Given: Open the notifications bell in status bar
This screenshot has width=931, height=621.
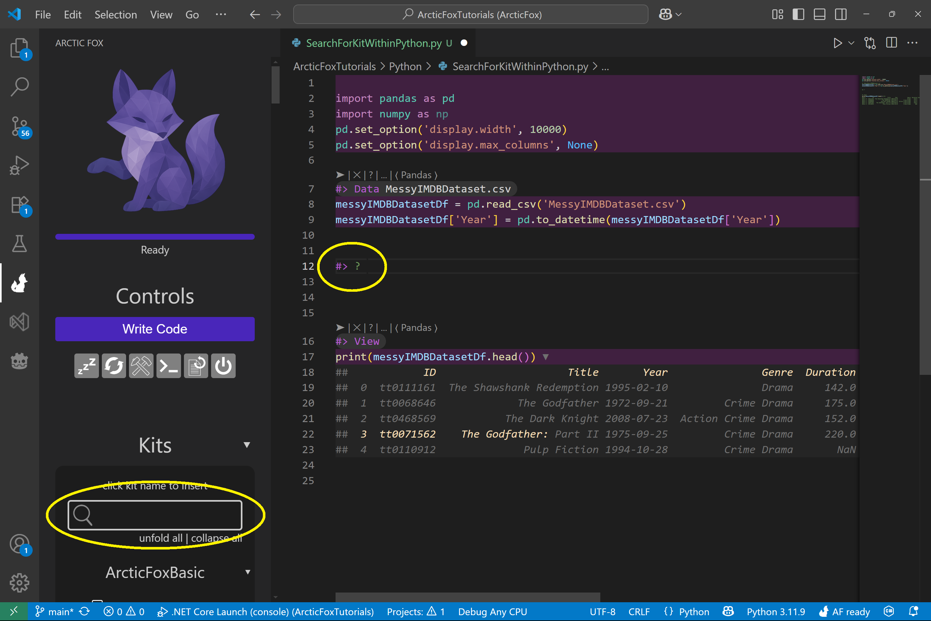Looking at the screenshot, I should coord(914,612).
